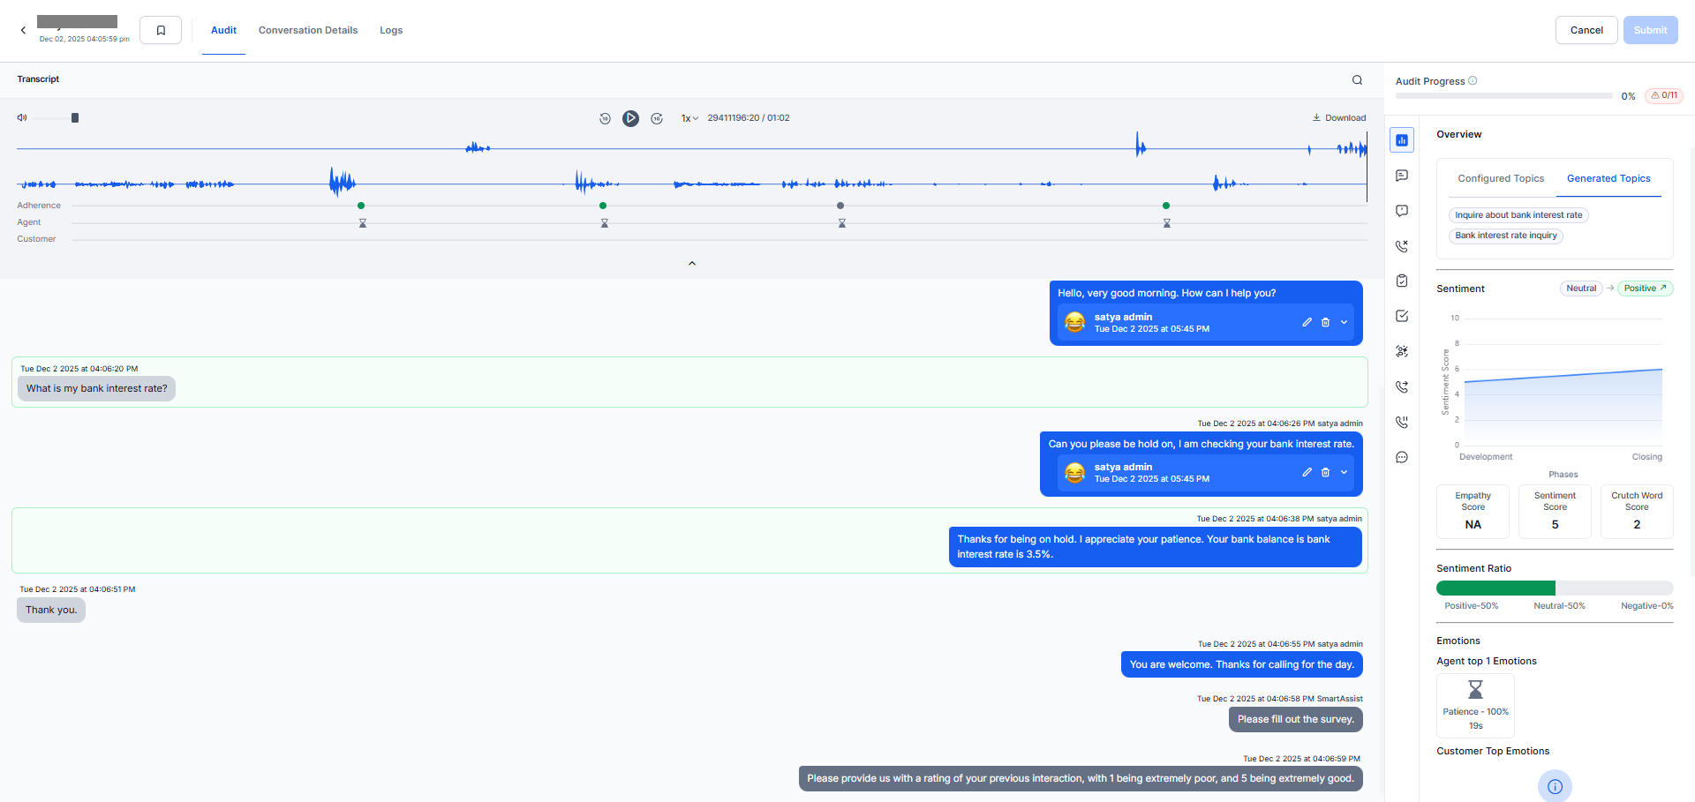The height and width of the screenshot is (802, 1695).
Task: Switch to Conversation Details tab
Action: point(308,30)
